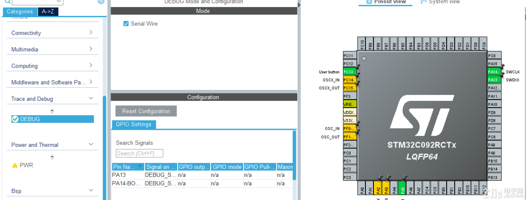Click the green PA13 SWDIO pin on chip
This screenshot has width=526, height=200.
[x=494, y=80]
